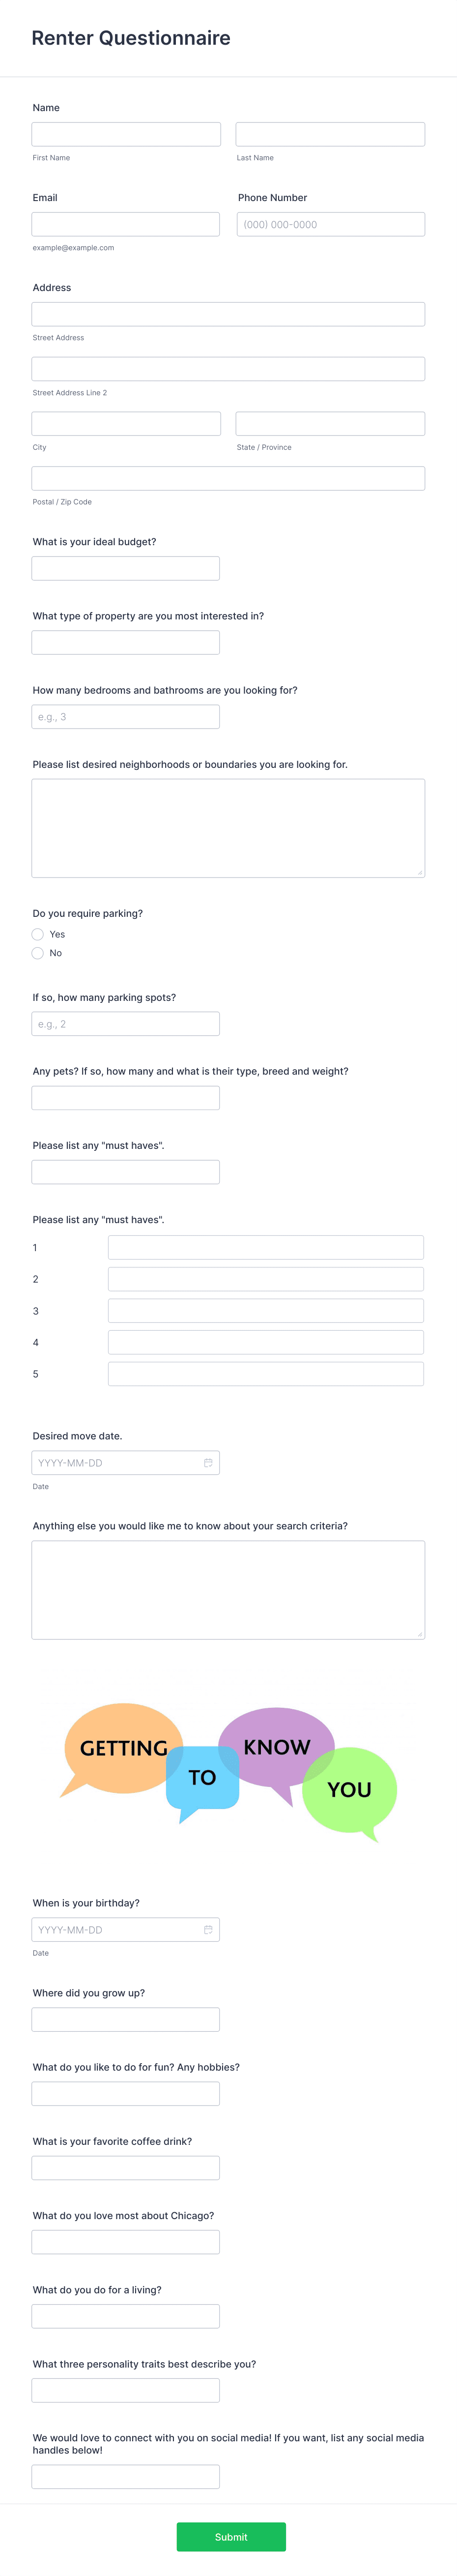Open the calendar picker for desired move date
The width and height of the screenshot is (457, 2576).
pos(208,1462)
